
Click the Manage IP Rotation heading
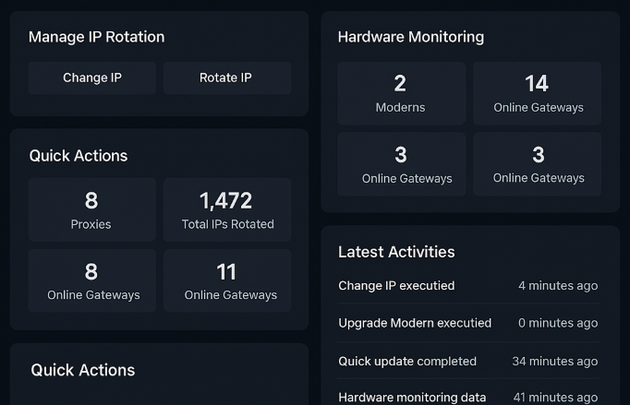[x=96, y=37]
